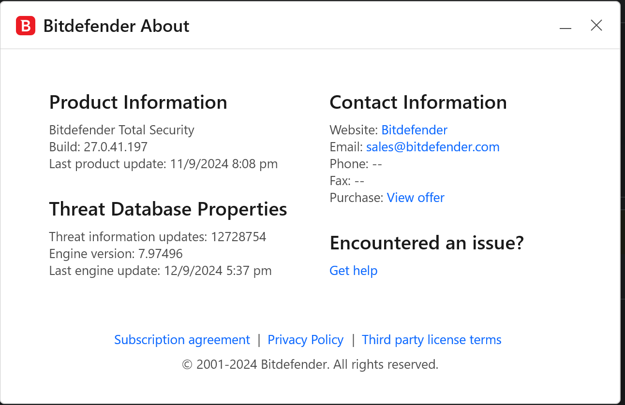Click the Product Information heading
This screenshot has width=625, height=405.
[138, 102]
